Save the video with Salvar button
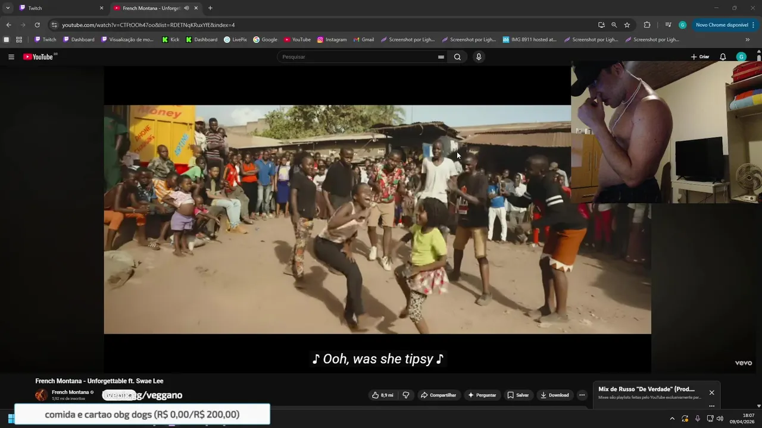 click(518, 395)
